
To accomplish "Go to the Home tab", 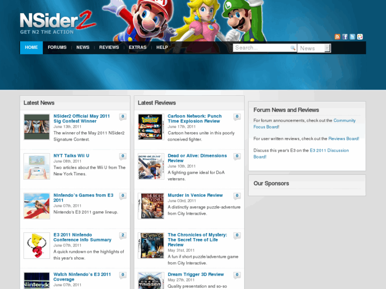I will coord(31,48).
